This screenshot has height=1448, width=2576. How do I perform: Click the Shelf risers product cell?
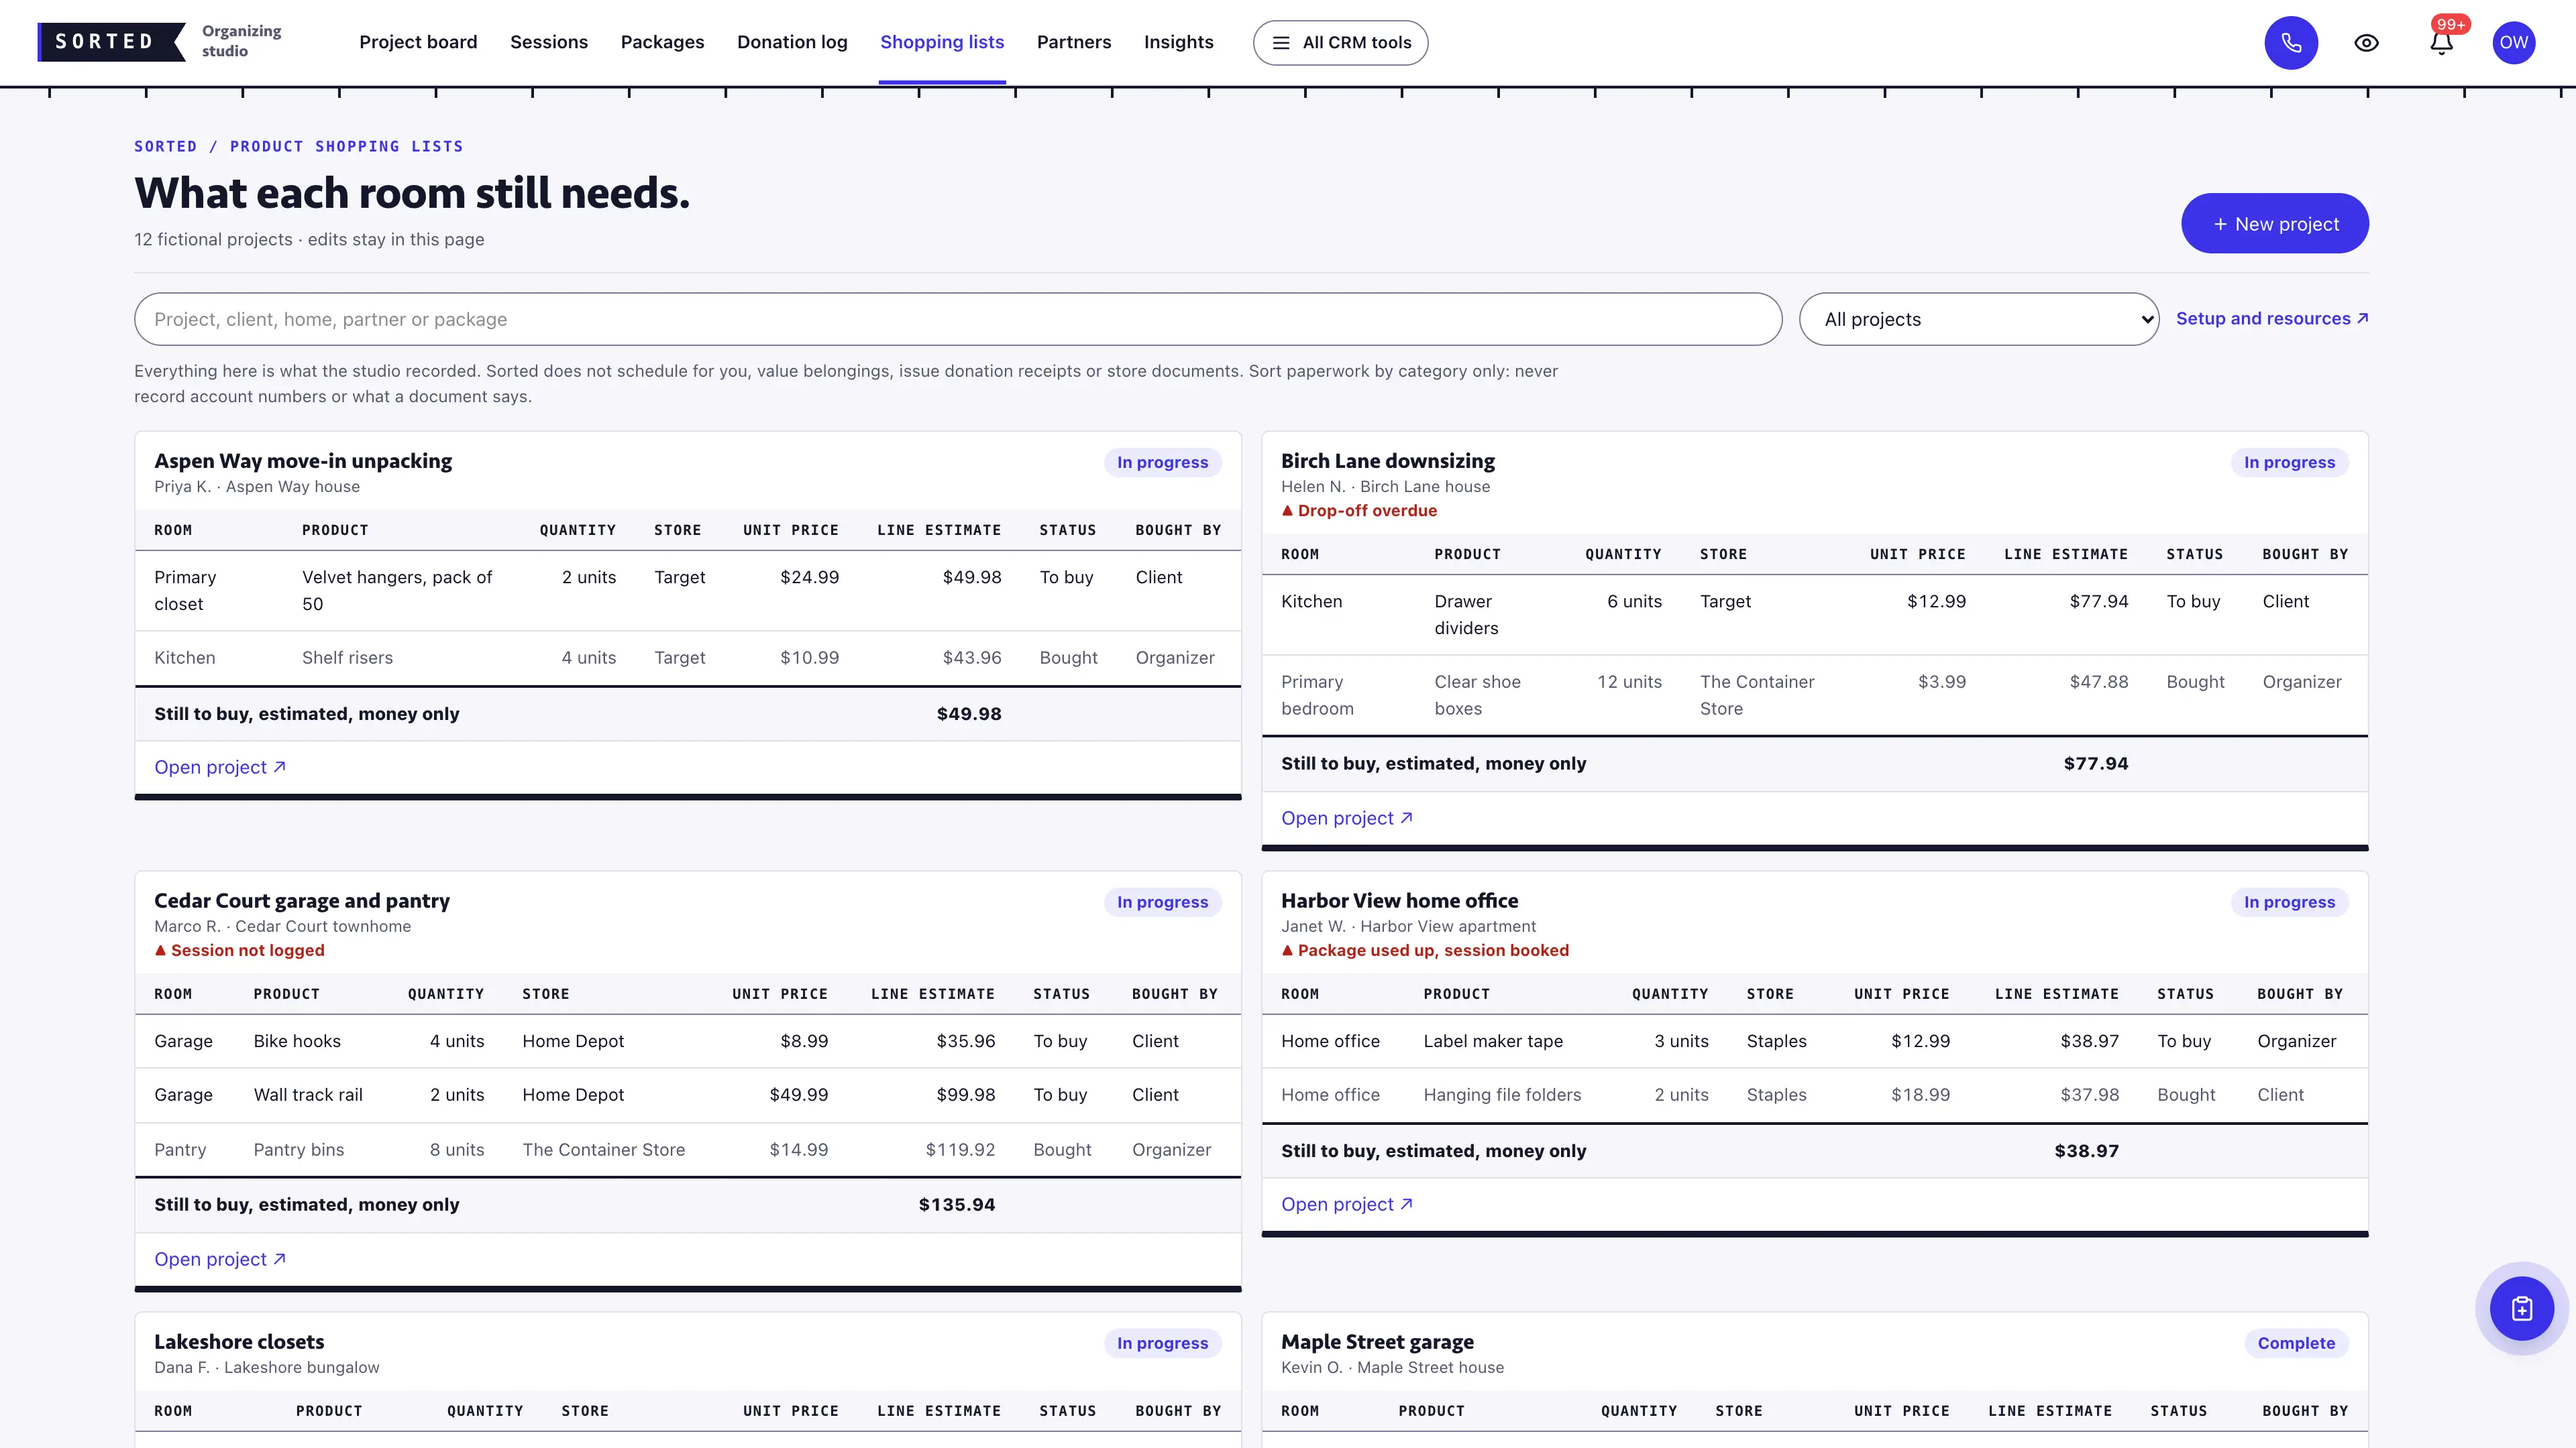[x=347, y=658]
